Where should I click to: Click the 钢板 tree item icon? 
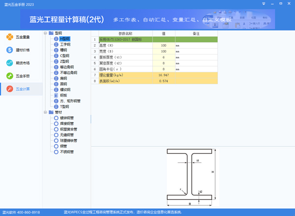pos(56,95)
